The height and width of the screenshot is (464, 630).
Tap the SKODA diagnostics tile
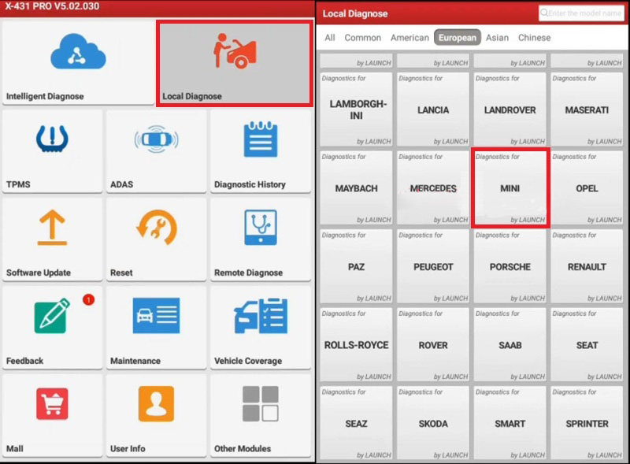pyautogui.click(x=433, y=423)
